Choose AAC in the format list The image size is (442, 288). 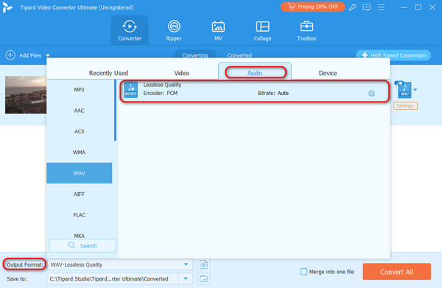click(80, 110)
